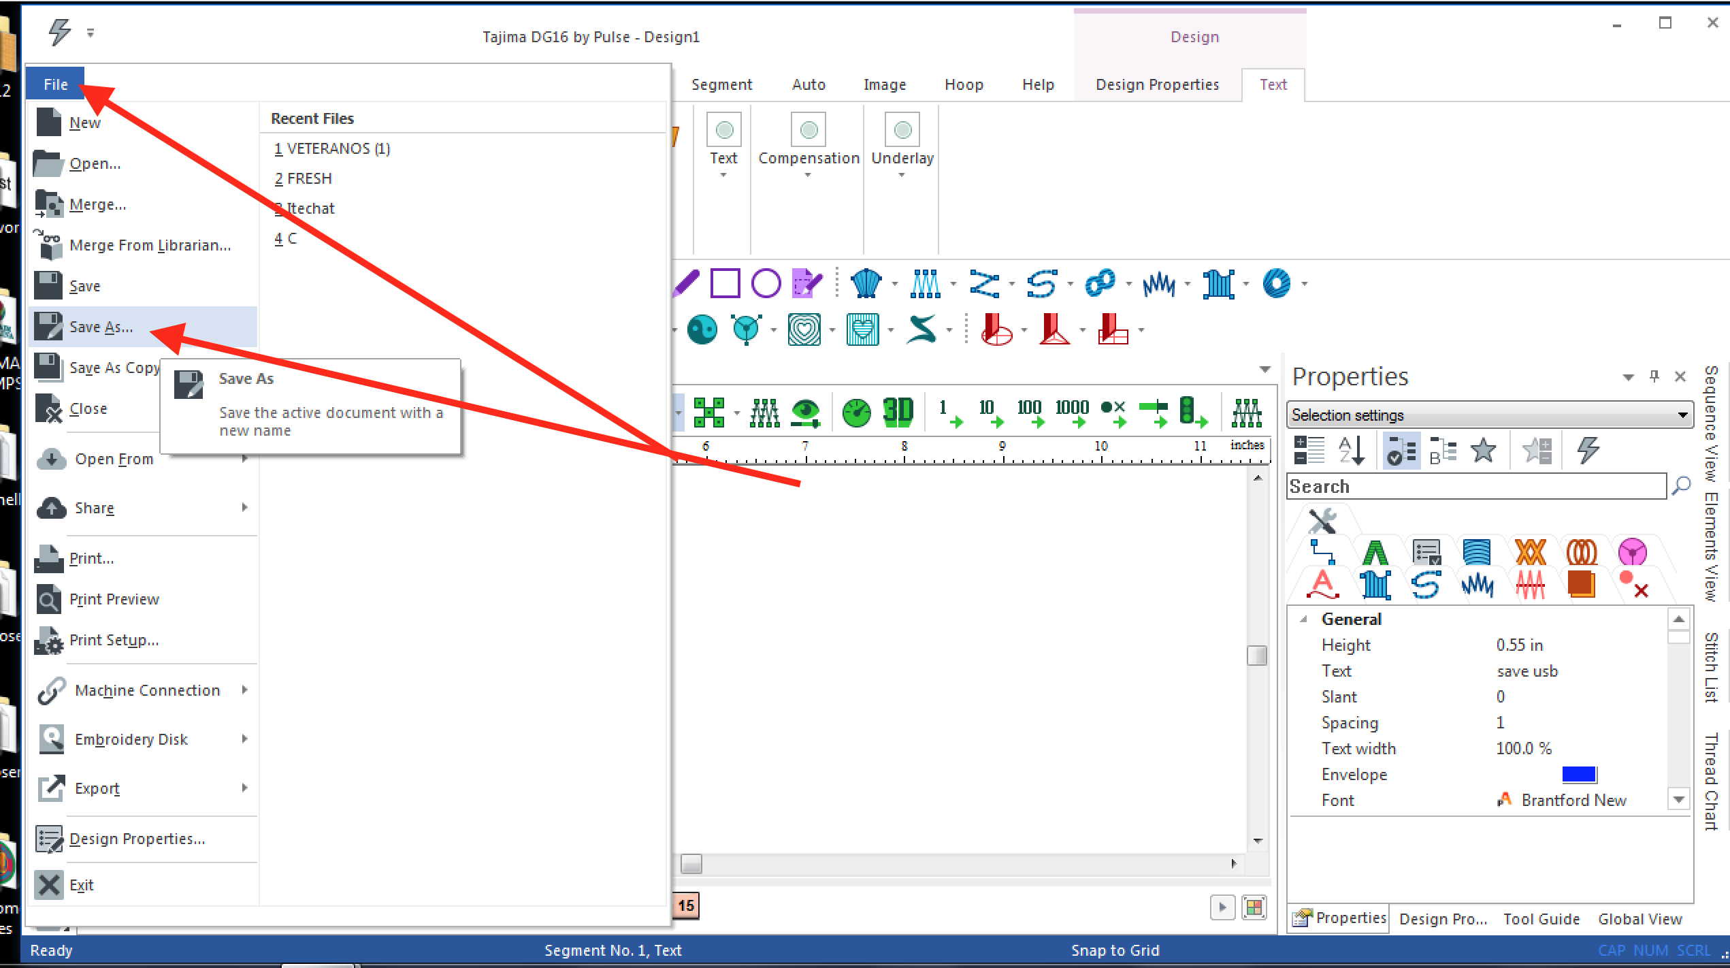
Task: Step forward by 10 stitches icon
Action: pos(991,412)
